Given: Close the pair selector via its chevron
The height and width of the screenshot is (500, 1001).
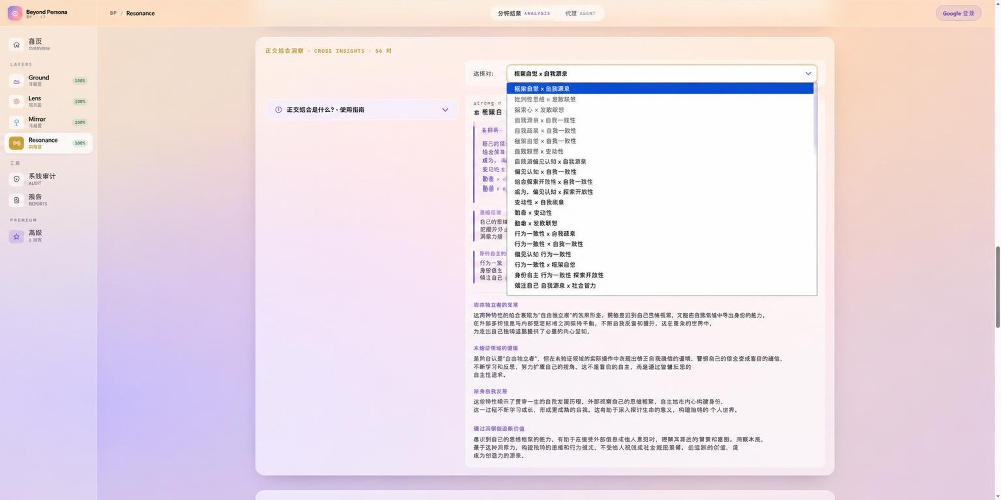Looking at the screenshot, I should (x=808, y=73).
